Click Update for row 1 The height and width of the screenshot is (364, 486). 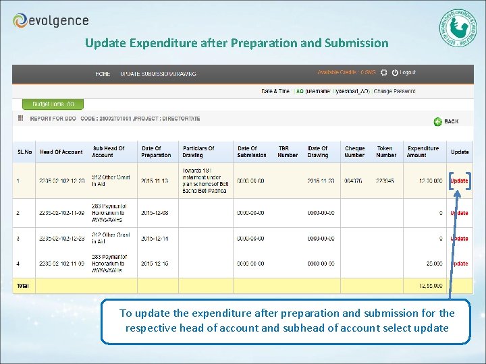[x=460, y=181]
